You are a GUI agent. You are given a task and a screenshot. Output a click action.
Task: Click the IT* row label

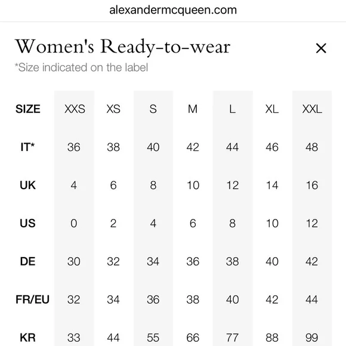27,147
